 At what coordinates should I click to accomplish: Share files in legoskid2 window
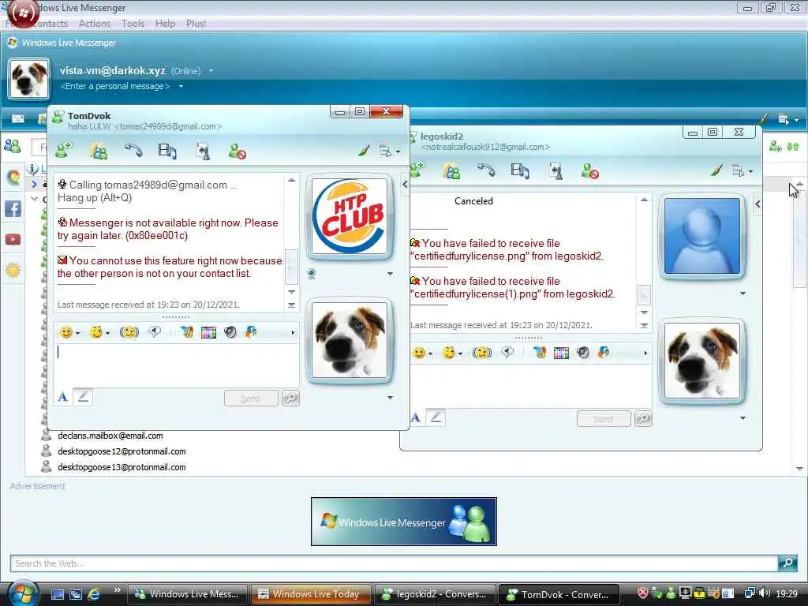[451, 171]
